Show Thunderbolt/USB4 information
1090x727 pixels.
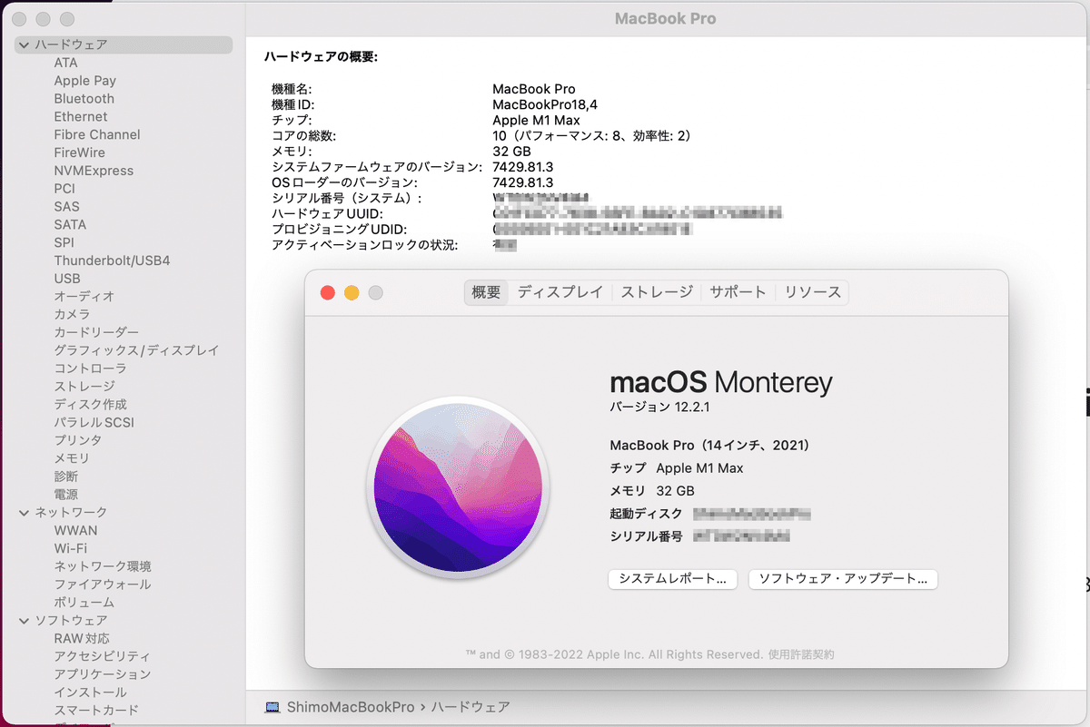coord(112,260)
